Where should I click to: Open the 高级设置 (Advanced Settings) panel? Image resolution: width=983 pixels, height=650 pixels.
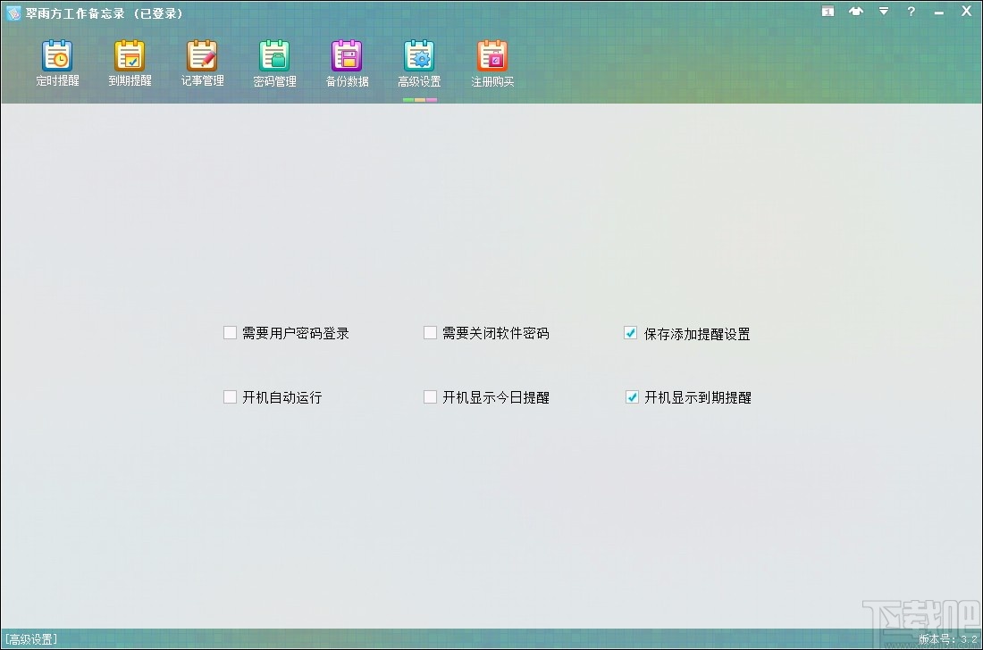coord(419,62)
